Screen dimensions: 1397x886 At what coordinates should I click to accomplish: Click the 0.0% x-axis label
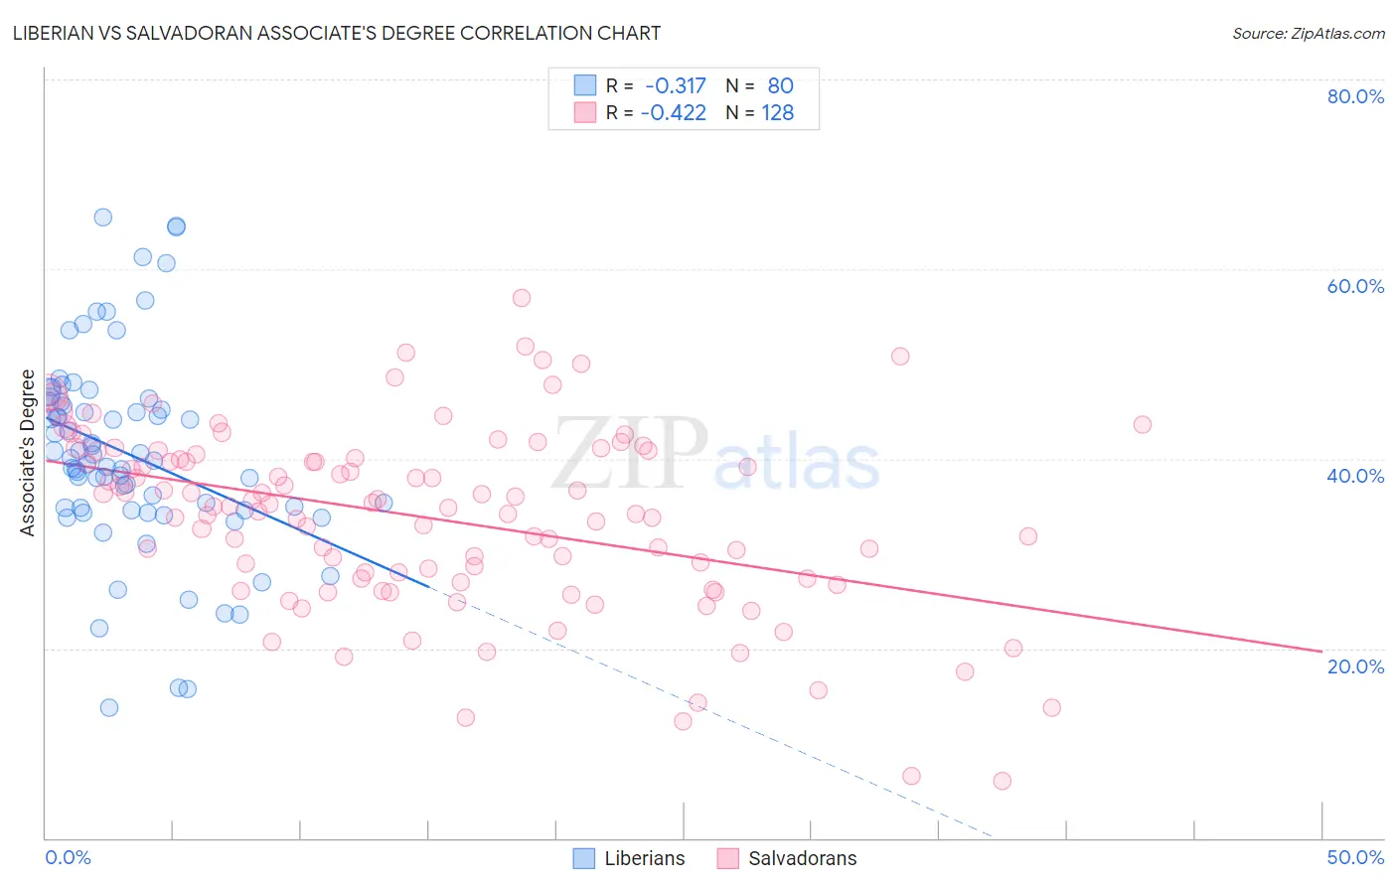(x=68, y=857)
